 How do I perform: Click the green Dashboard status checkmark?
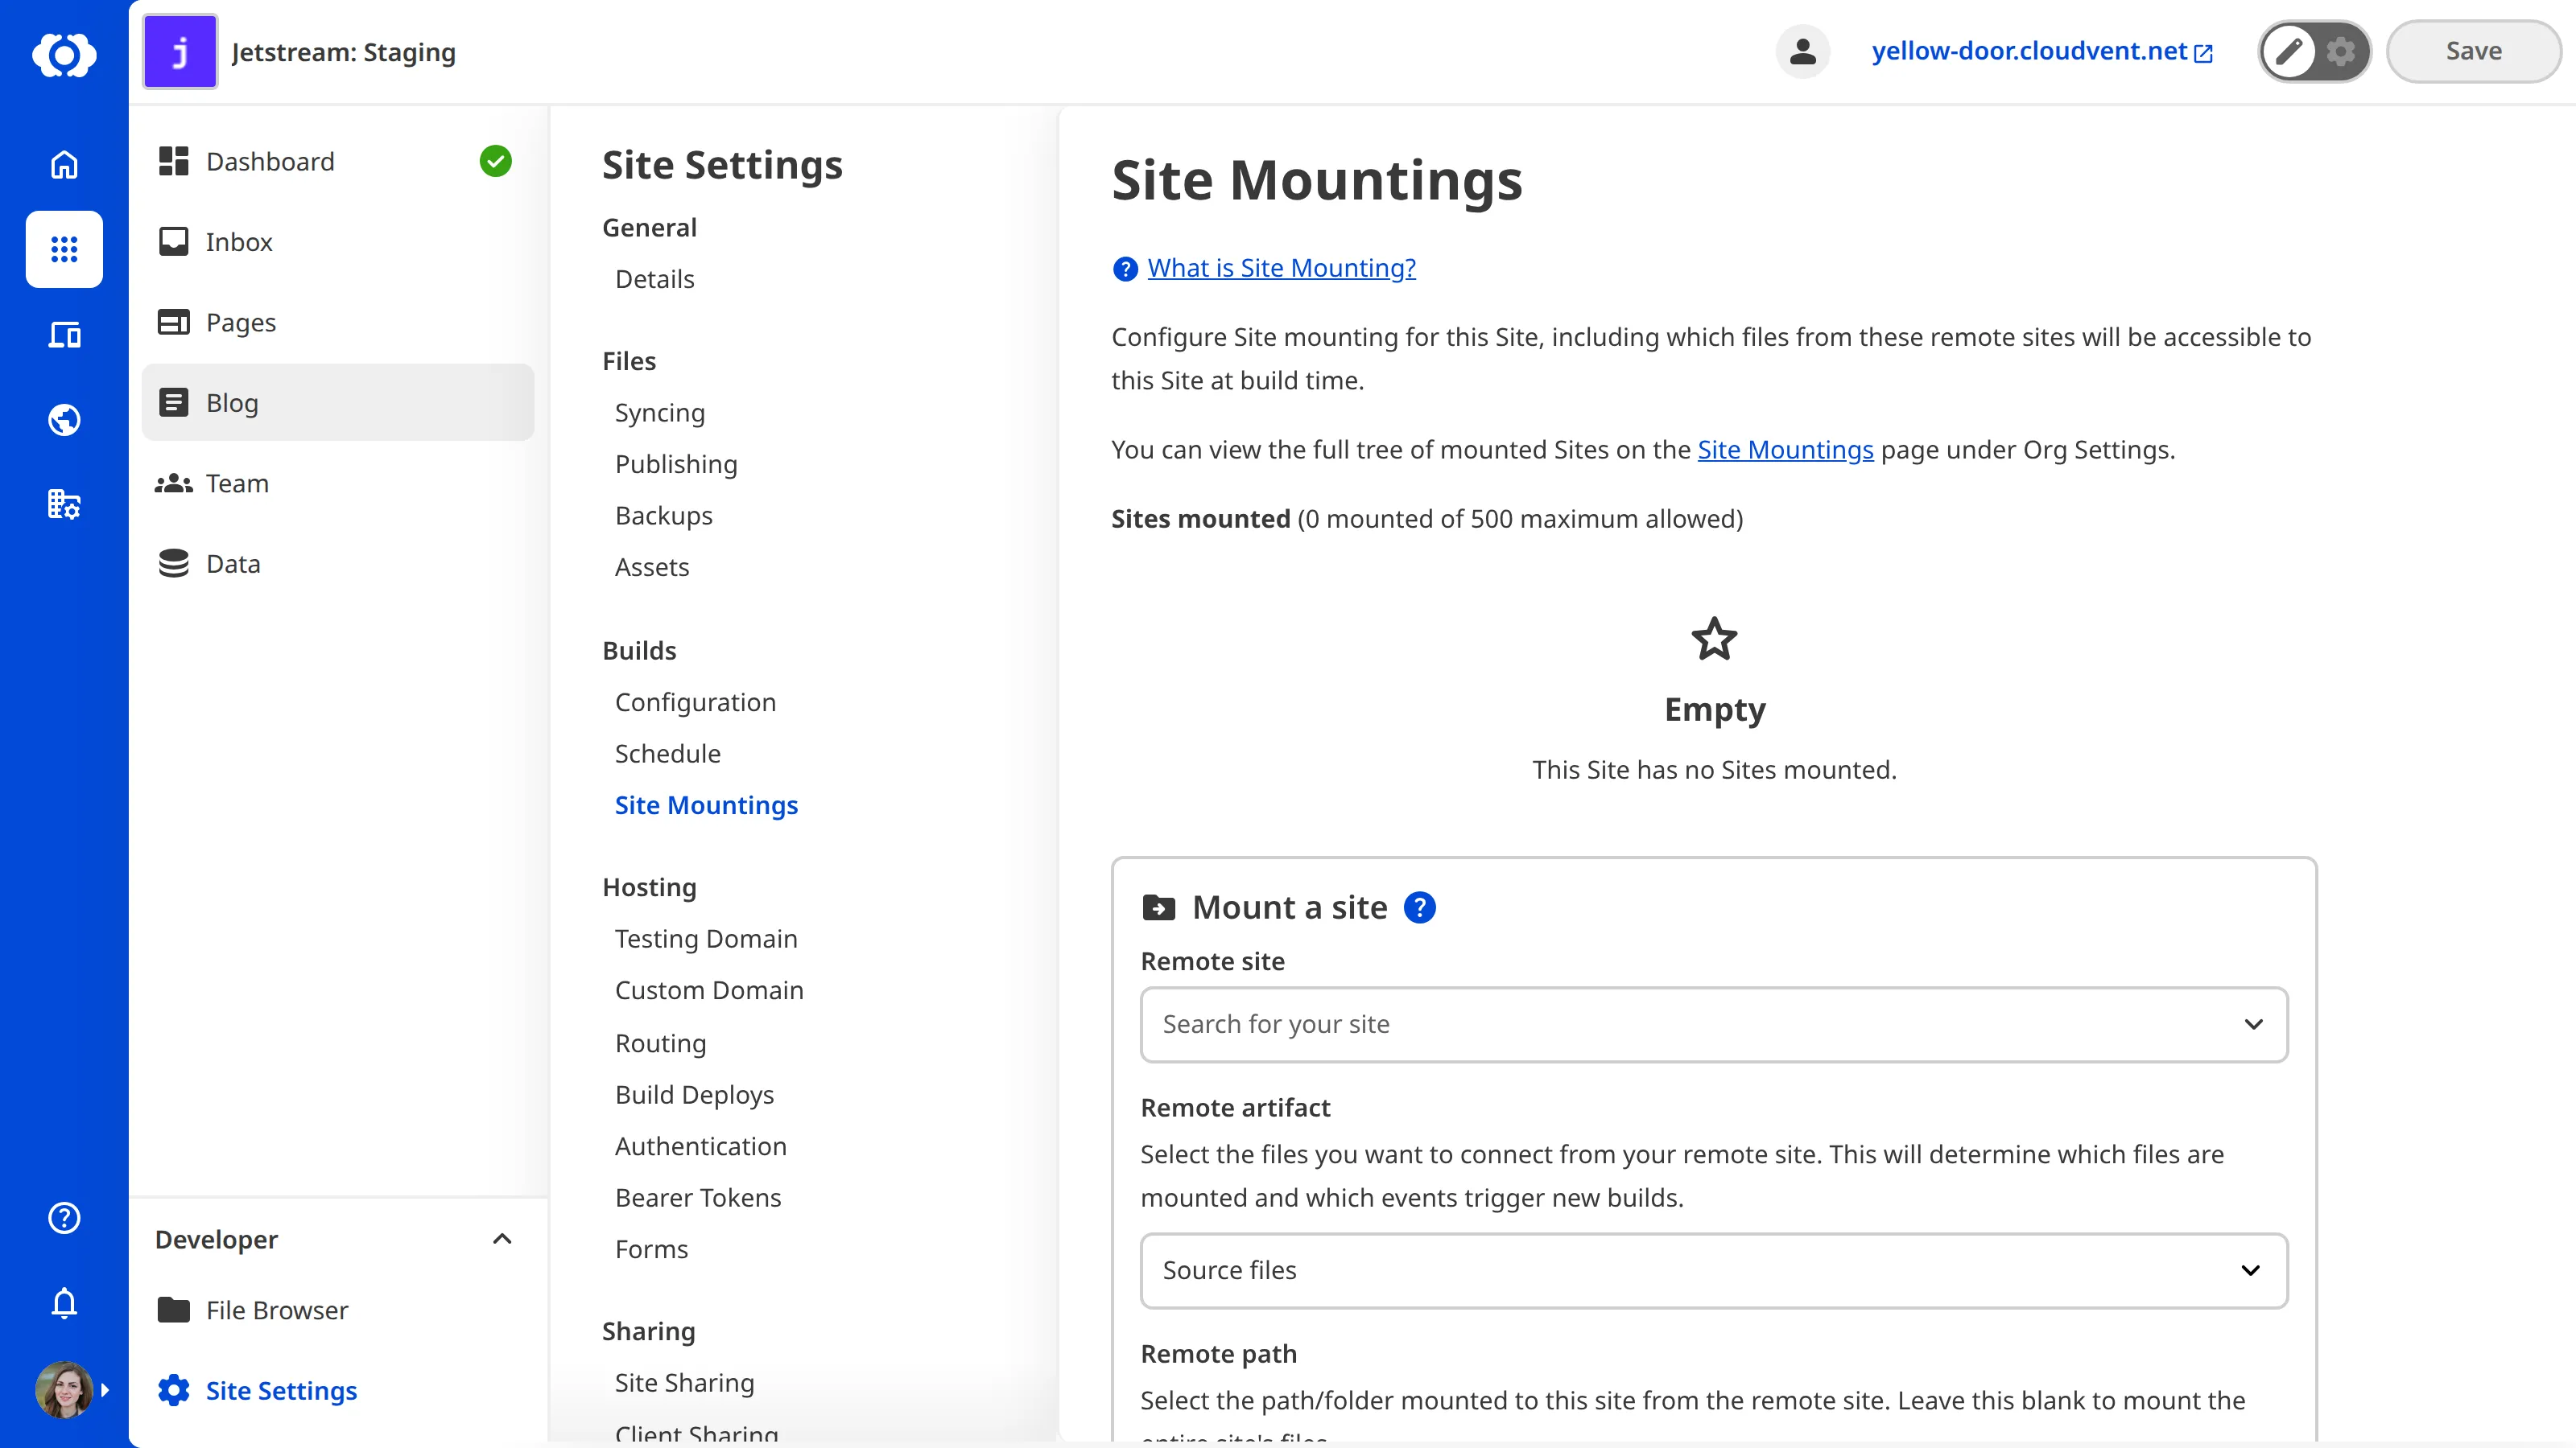(x=495, y=161)
